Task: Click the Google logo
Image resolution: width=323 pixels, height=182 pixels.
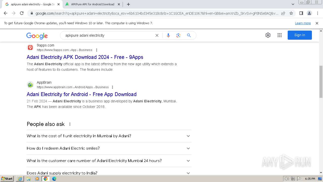Action: coord(37,36)
